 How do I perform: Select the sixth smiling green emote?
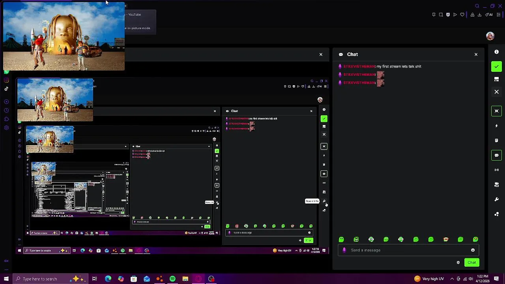[416, 239]
